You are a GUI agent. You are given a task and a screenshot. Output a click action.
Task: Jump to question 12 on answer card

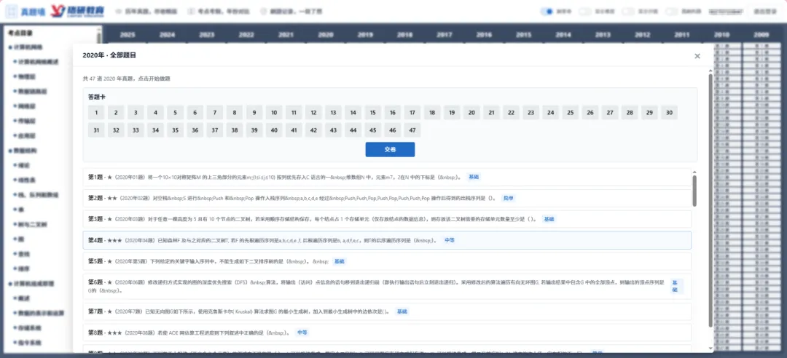click(313, 113)
